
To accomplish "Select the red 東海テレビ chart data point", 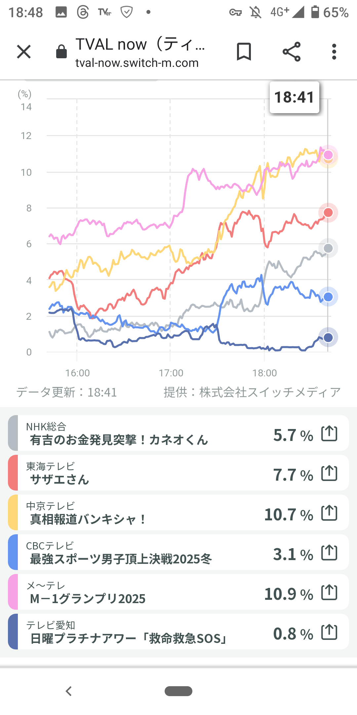I will coord(328,213).
